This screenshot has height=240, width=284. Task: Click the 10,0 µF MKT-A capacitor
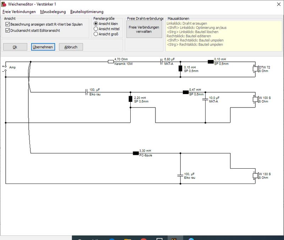205,99
